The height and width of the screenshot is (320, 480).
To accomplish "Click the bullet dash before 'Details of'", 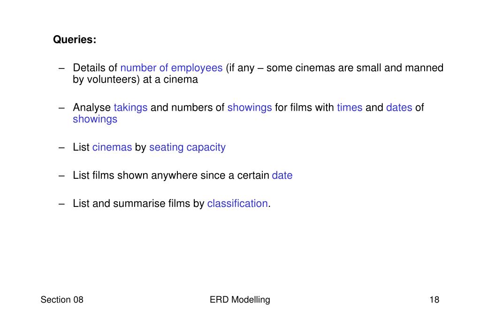I will pos(61,69).
